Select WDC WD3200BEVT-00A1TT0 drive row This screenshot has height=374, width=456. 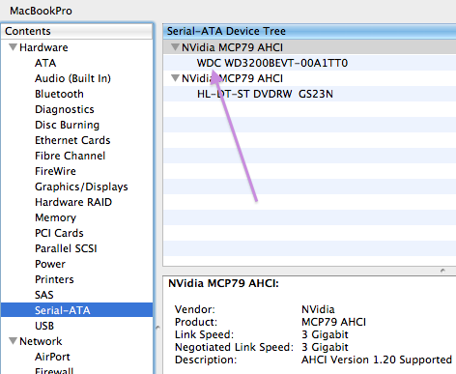(x=309, y=63)
